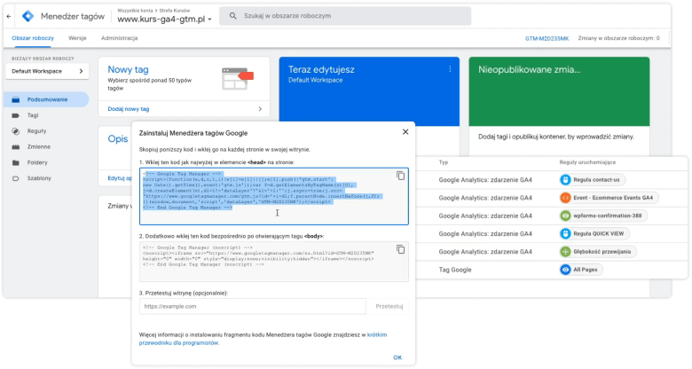Click the Foldery folder icon
Viewport: 692px width, 369px height.
(x=15, y=162)
